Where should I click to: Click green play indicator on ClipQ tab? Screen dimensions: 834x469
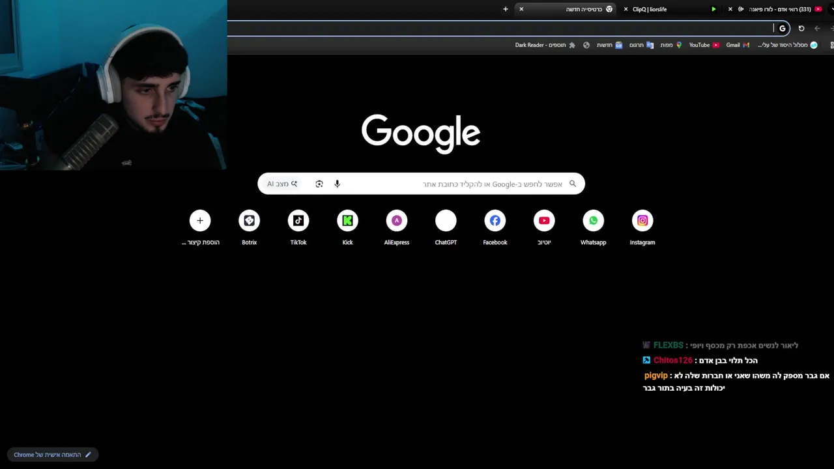pos(713,9)
